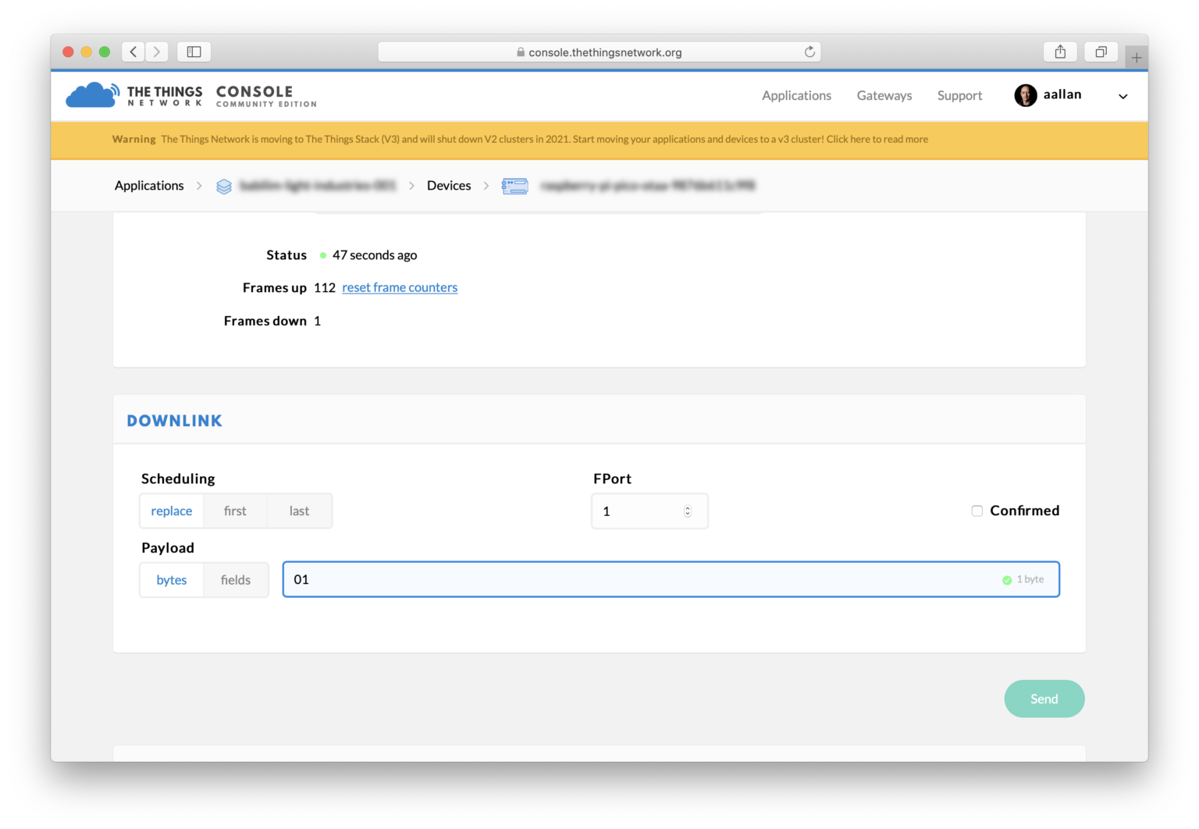
Task: Open a new browser tab with the plus icon
Action: pyautogui.click(x=1137, y=56)
